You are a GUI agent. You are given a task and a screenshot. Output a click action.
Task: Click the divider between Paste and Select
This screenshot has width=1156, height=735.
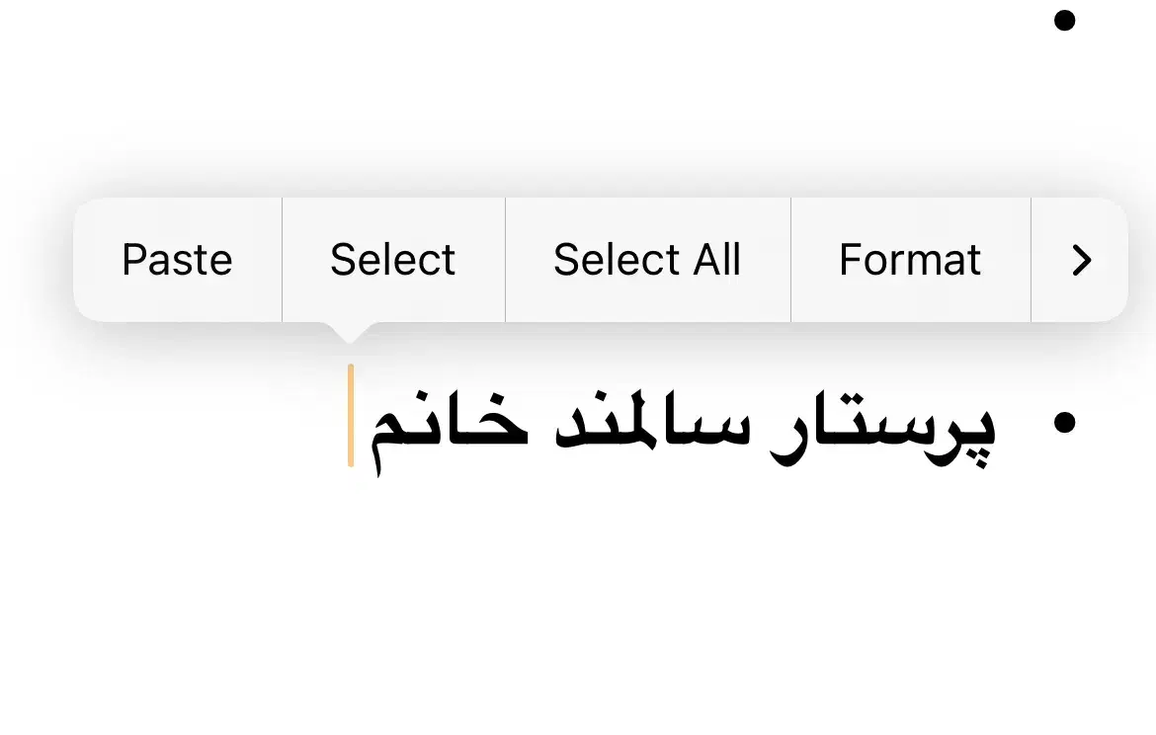283,260
